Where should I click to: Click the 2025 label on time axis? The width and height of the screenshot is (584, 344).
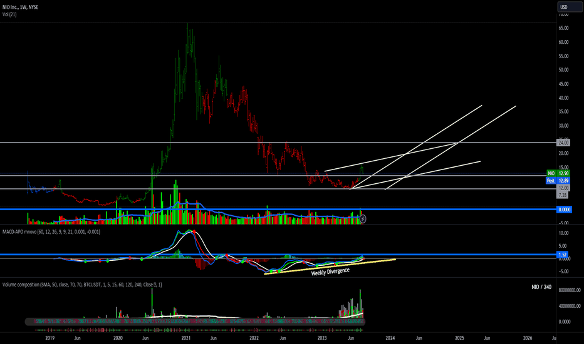[x=459, y=338]
